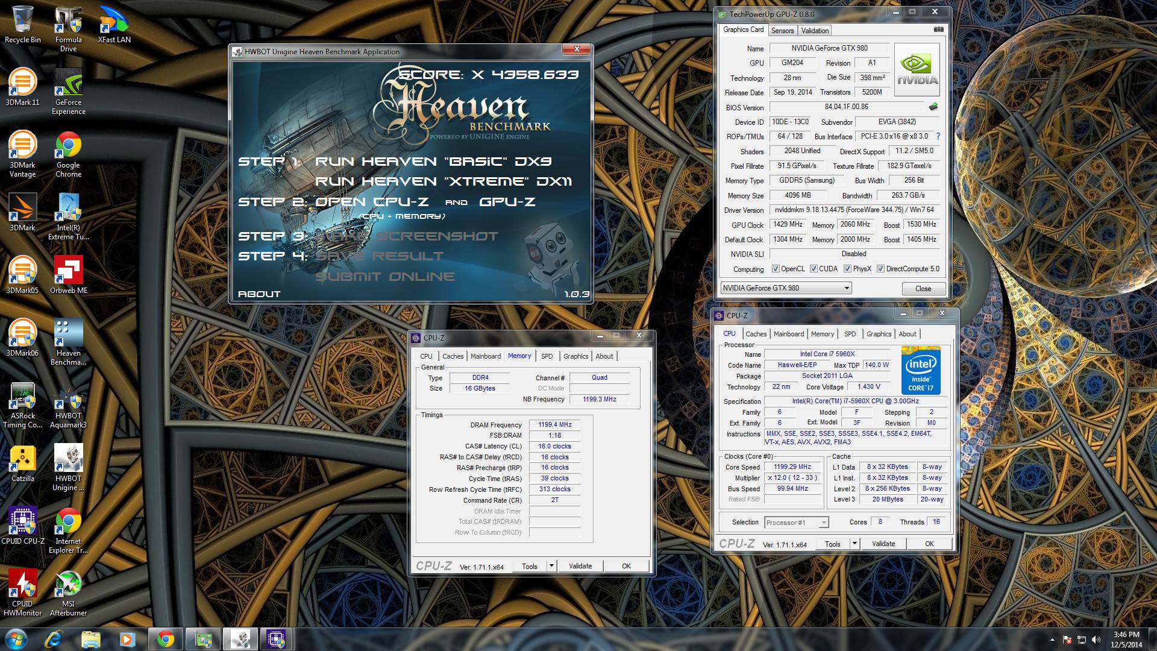Open the Google Chrome desktop shortcut
Image resolution: width=1157 pixels, height=651 pixels.
point(68,154)
